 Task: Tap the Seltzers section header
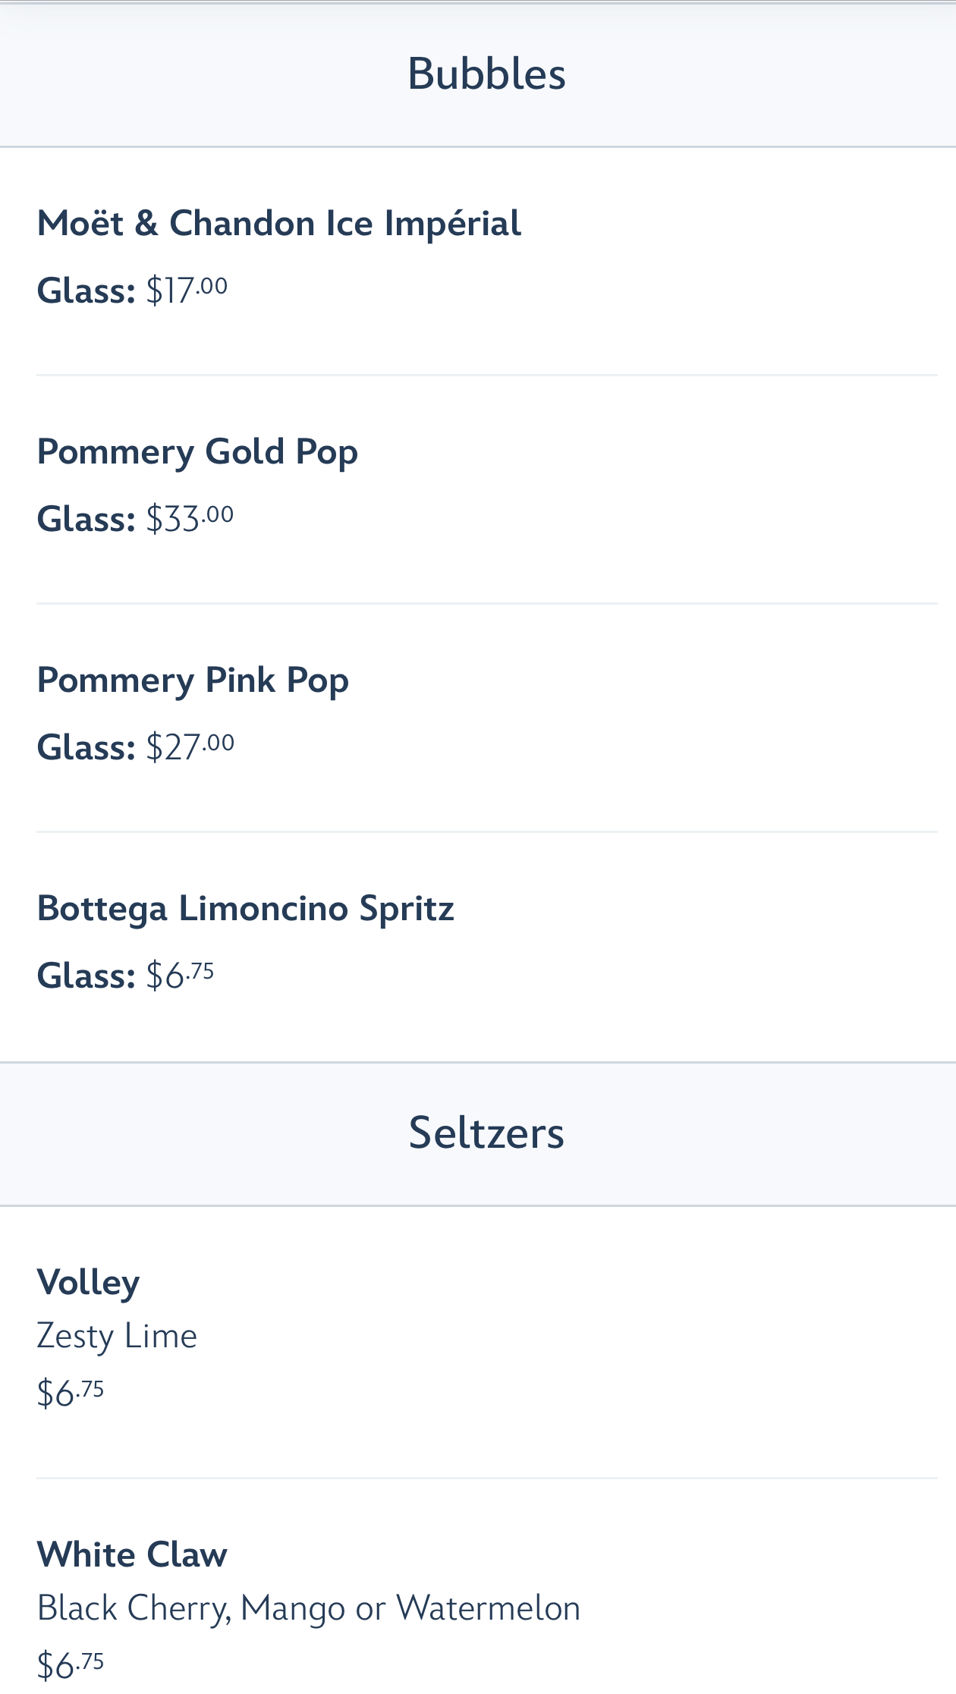tap(486, 1133)
